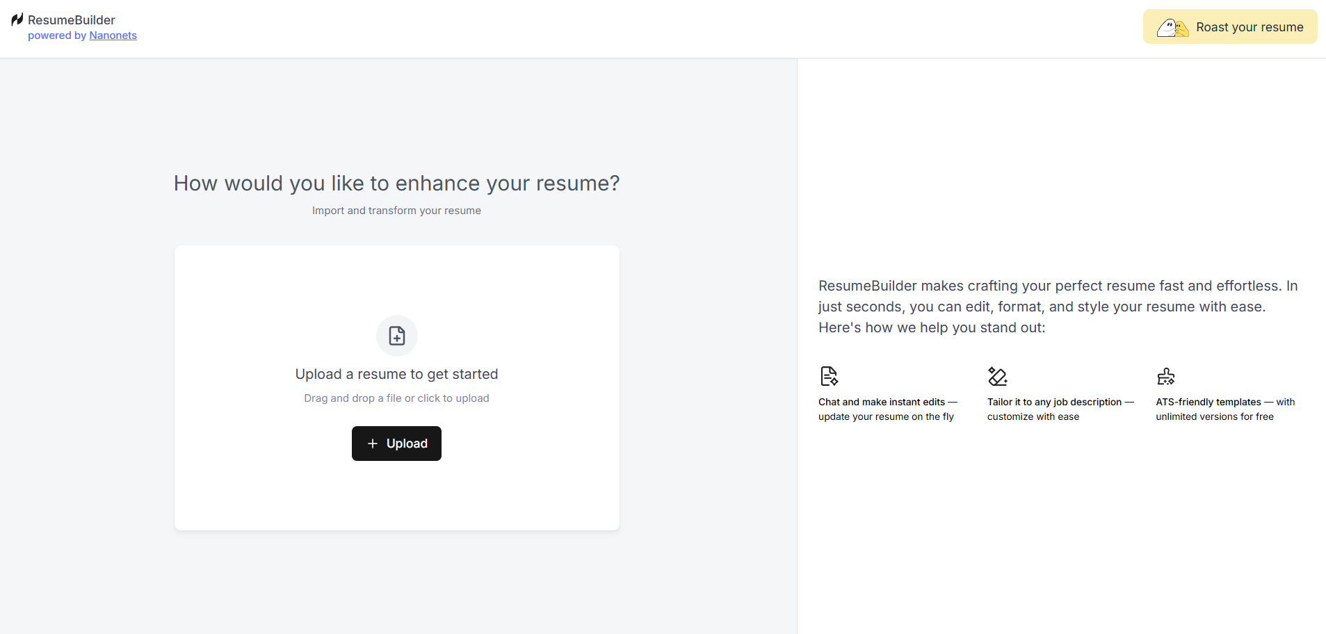This screenshot has width=1326, height=634.
Task: Follow the Nanonets link
Action: point(113,35)
